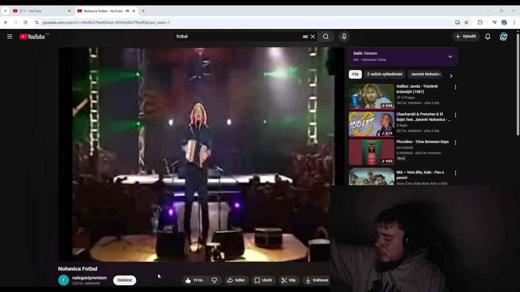Image resolution: width=520 pixels, height=292 pixels.
Task: Close the Nohavica Fotbal tab
Action: 134,11
